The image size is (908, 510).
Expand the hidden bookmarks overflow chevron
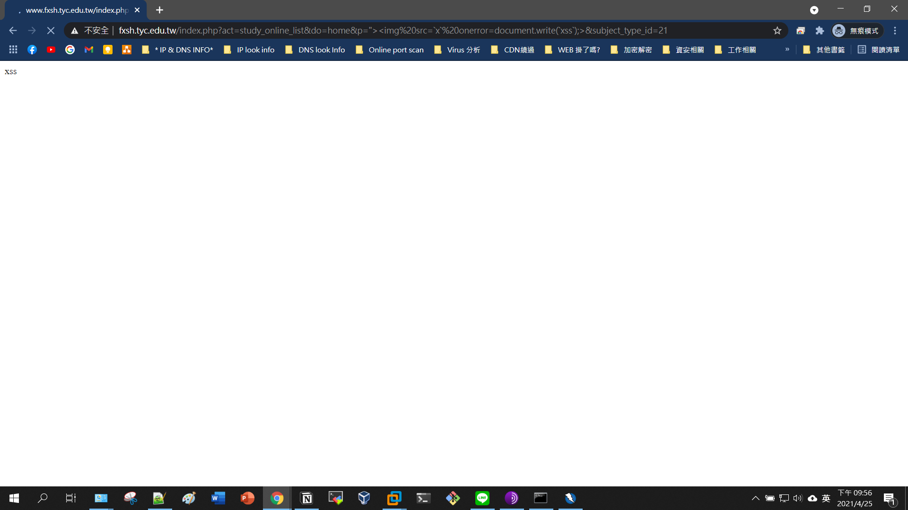click(787, 49)
